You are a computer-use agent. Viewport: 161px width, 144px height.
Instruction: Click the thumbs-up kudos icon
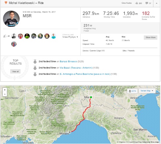pos(137,3)
